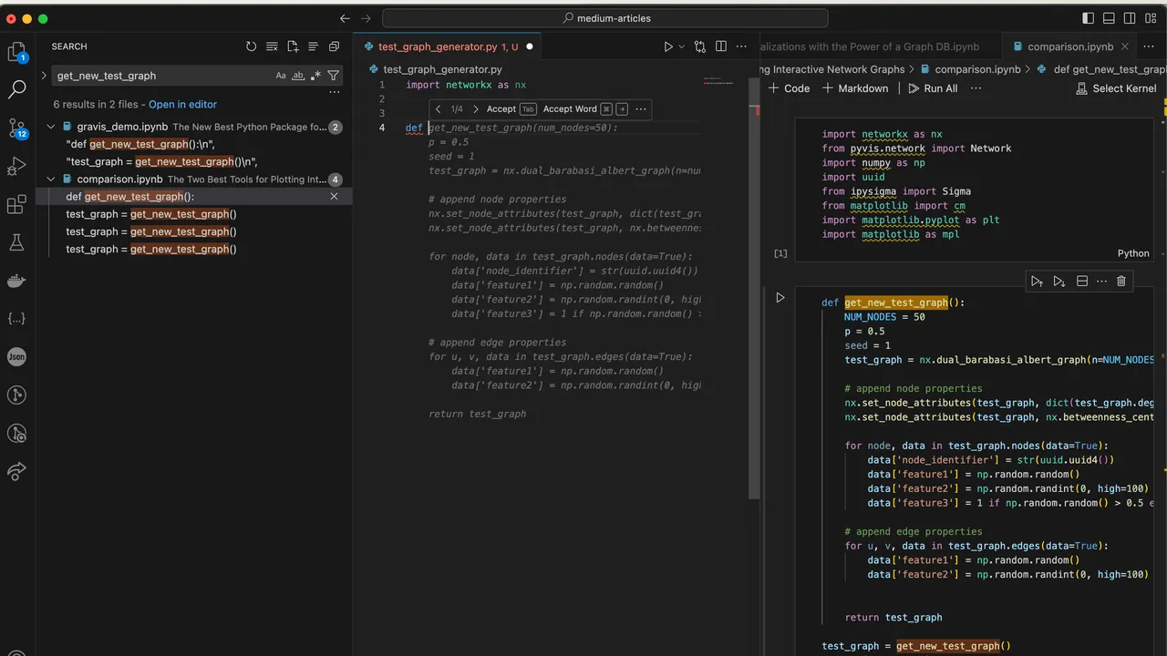Execute cell and below icon in cell toolbar
The image size is (1167, 656).
[1059, 282]
